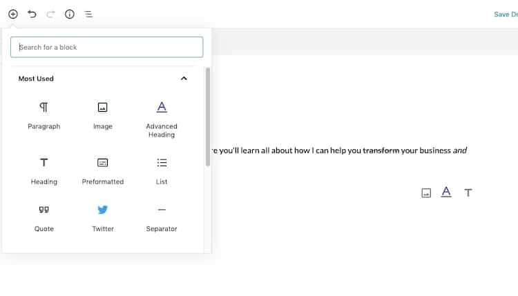Open content structure info icon
Viewport: 518px width, 296px height.
69,14
